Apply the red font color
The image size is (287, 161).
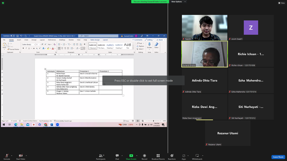tap(53, 48)
